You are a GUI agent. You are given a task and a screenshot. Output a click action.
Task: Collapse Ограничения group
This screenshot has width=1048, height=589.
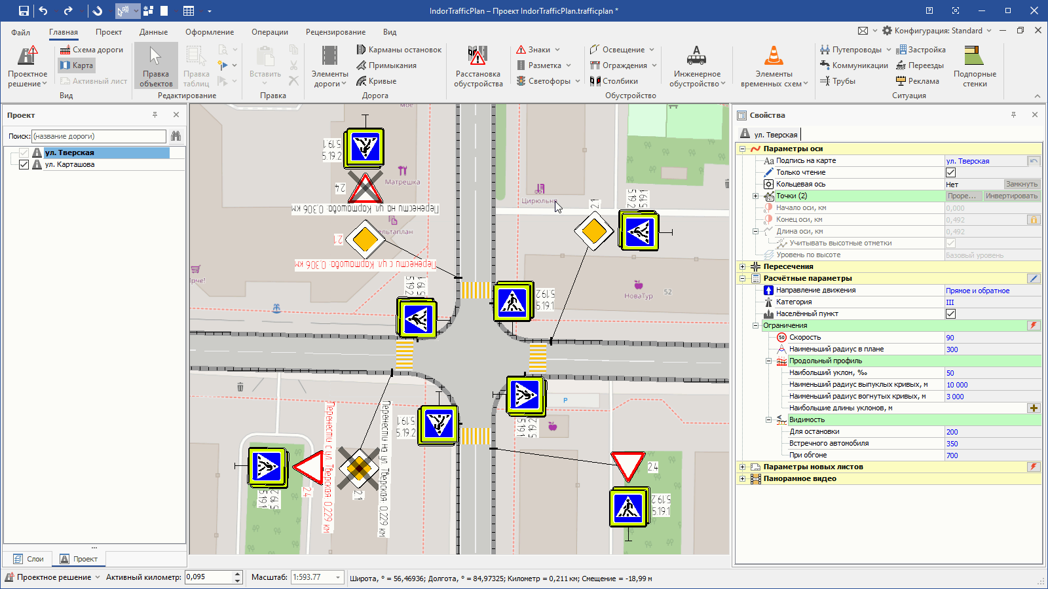point(755,325)
